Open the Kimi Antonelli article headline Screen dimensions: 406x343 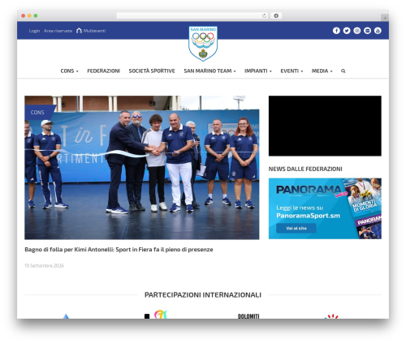click(x=119, y=250)
